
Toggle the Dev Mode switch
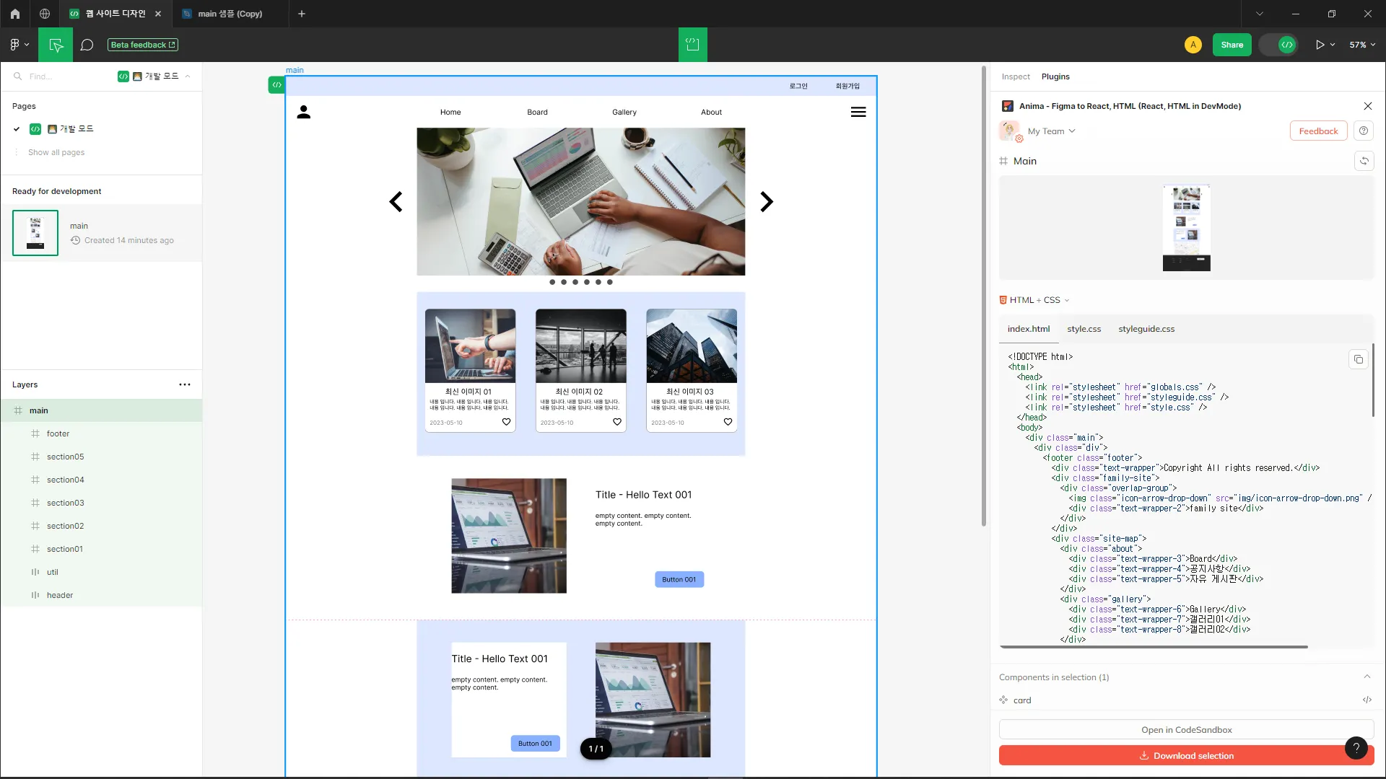click(x=1279, y=45)
